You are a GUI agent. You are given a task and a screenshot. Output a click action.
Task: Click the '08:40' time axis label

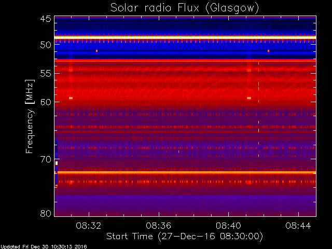228,226
